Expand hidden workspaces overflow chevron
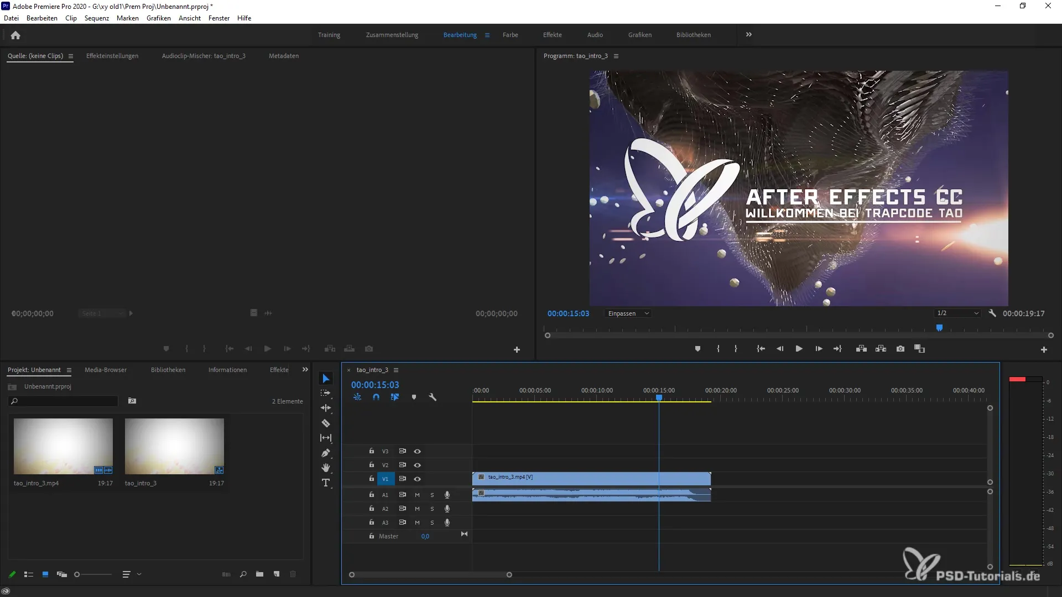The width and height of the screenshot is (1062, 597). [748, 35]
